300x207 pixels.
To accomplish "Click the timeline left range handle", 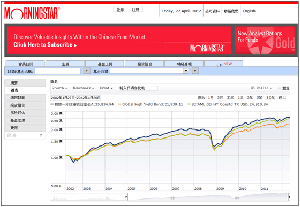I will click(x=126, y=197).
